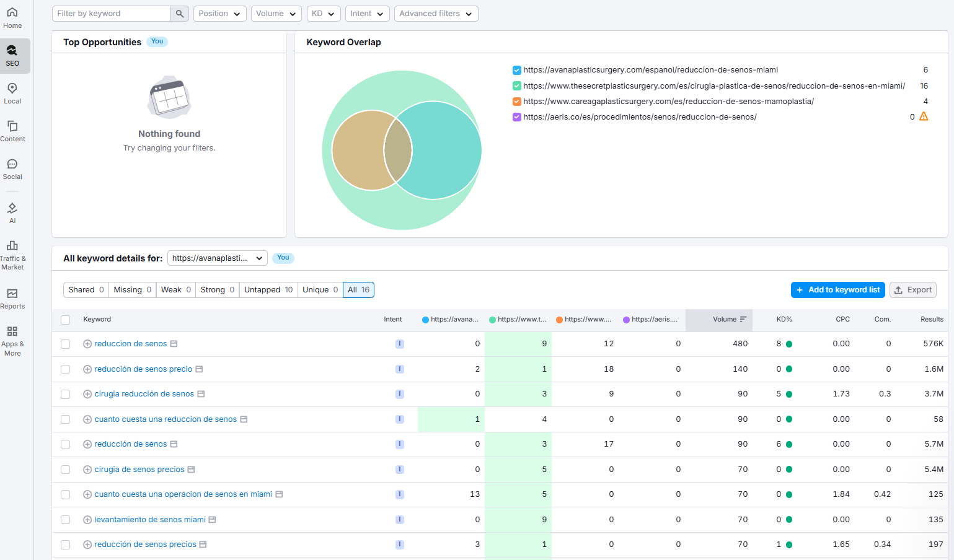Select the Strong keywords tab
The width and height of the screenshot is (954, 560).
coord(218,290)
